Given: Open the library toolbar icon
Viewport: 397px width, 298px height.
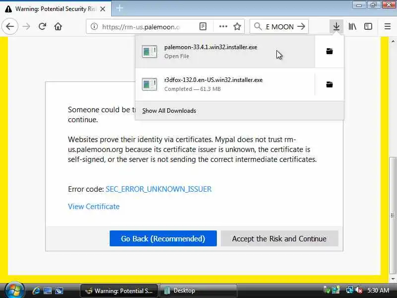Looking at the screenshot, I should (x=352, y=26).
